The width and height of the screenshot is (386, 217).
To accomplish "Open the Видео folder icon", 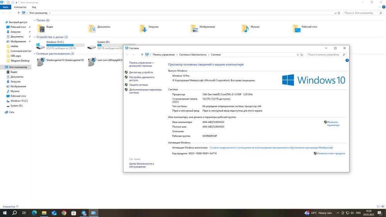I will coord(41,29).
